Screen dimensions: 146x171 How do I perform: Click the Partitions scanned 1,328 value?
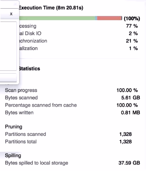point(126,134)
